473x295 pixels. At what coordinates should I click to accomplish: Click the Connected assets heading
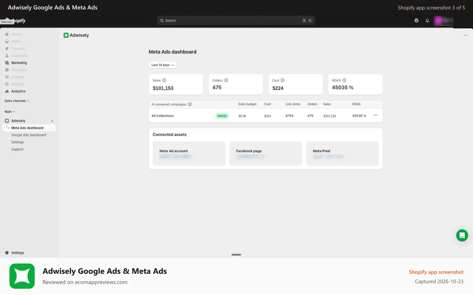[169, 135]
